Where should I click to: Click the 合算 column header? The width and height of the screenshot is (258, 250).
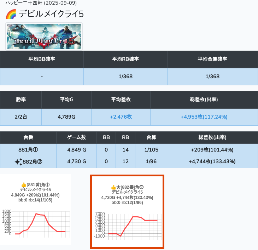tap(151, 137)
